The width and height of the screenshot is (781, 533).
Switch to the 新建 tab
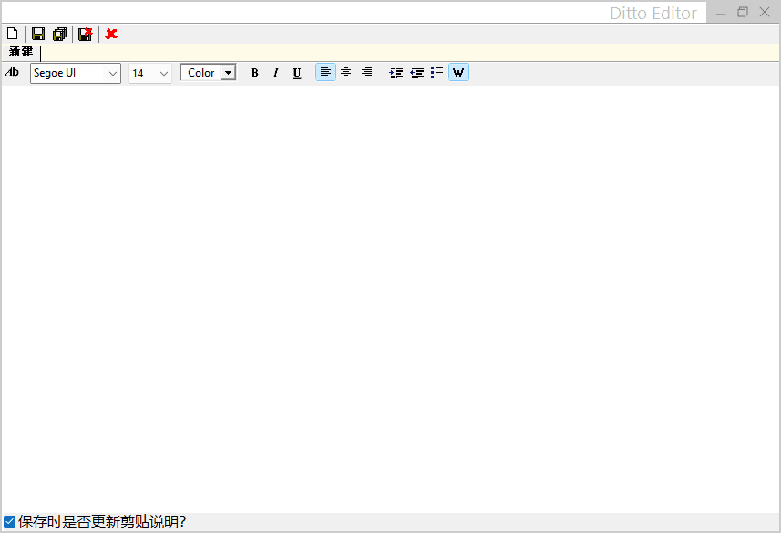point(20,52)
